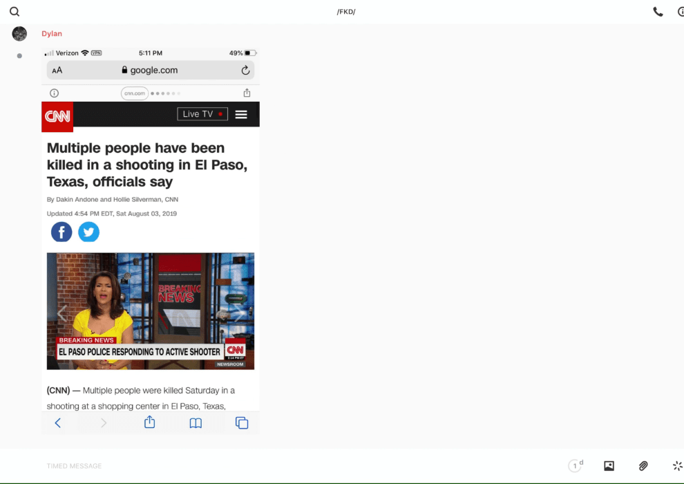Click the aA text size control
Viewport: 684px width, 484px height.
coord(57,71)
